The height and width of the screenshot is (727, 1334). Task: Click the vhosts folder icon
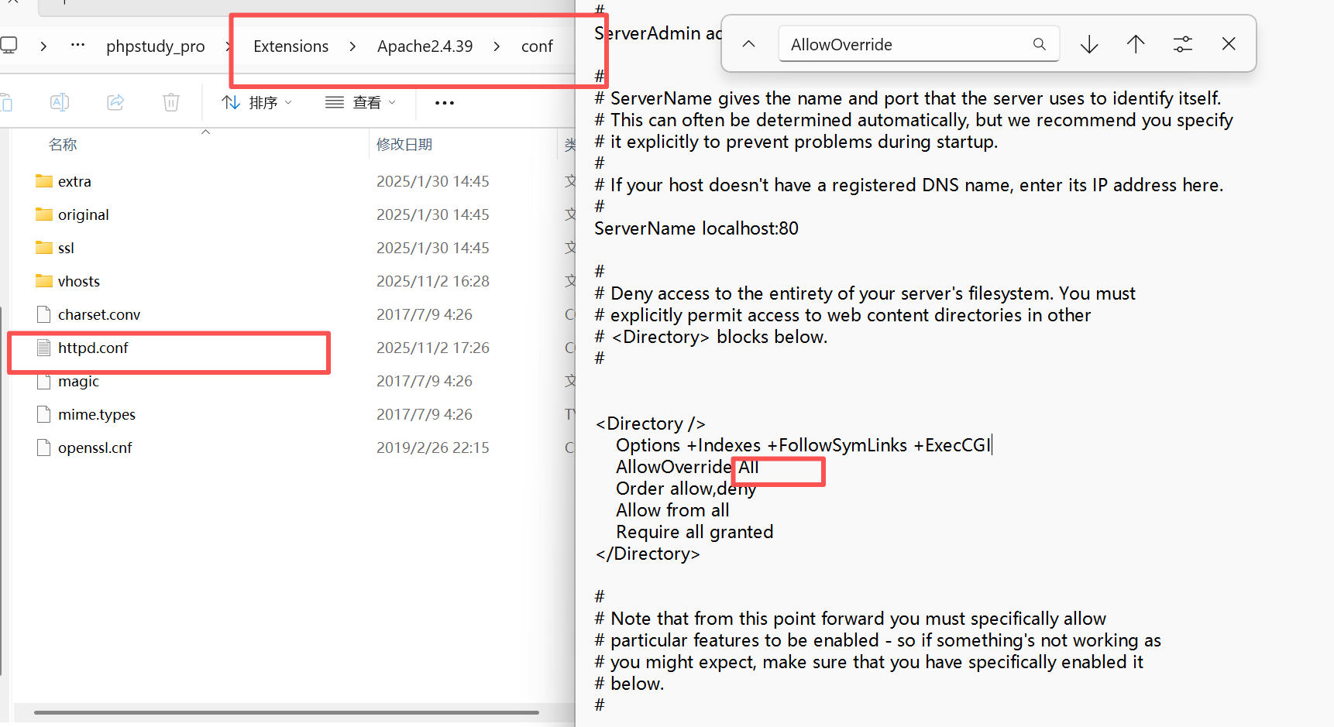(44, 281)
